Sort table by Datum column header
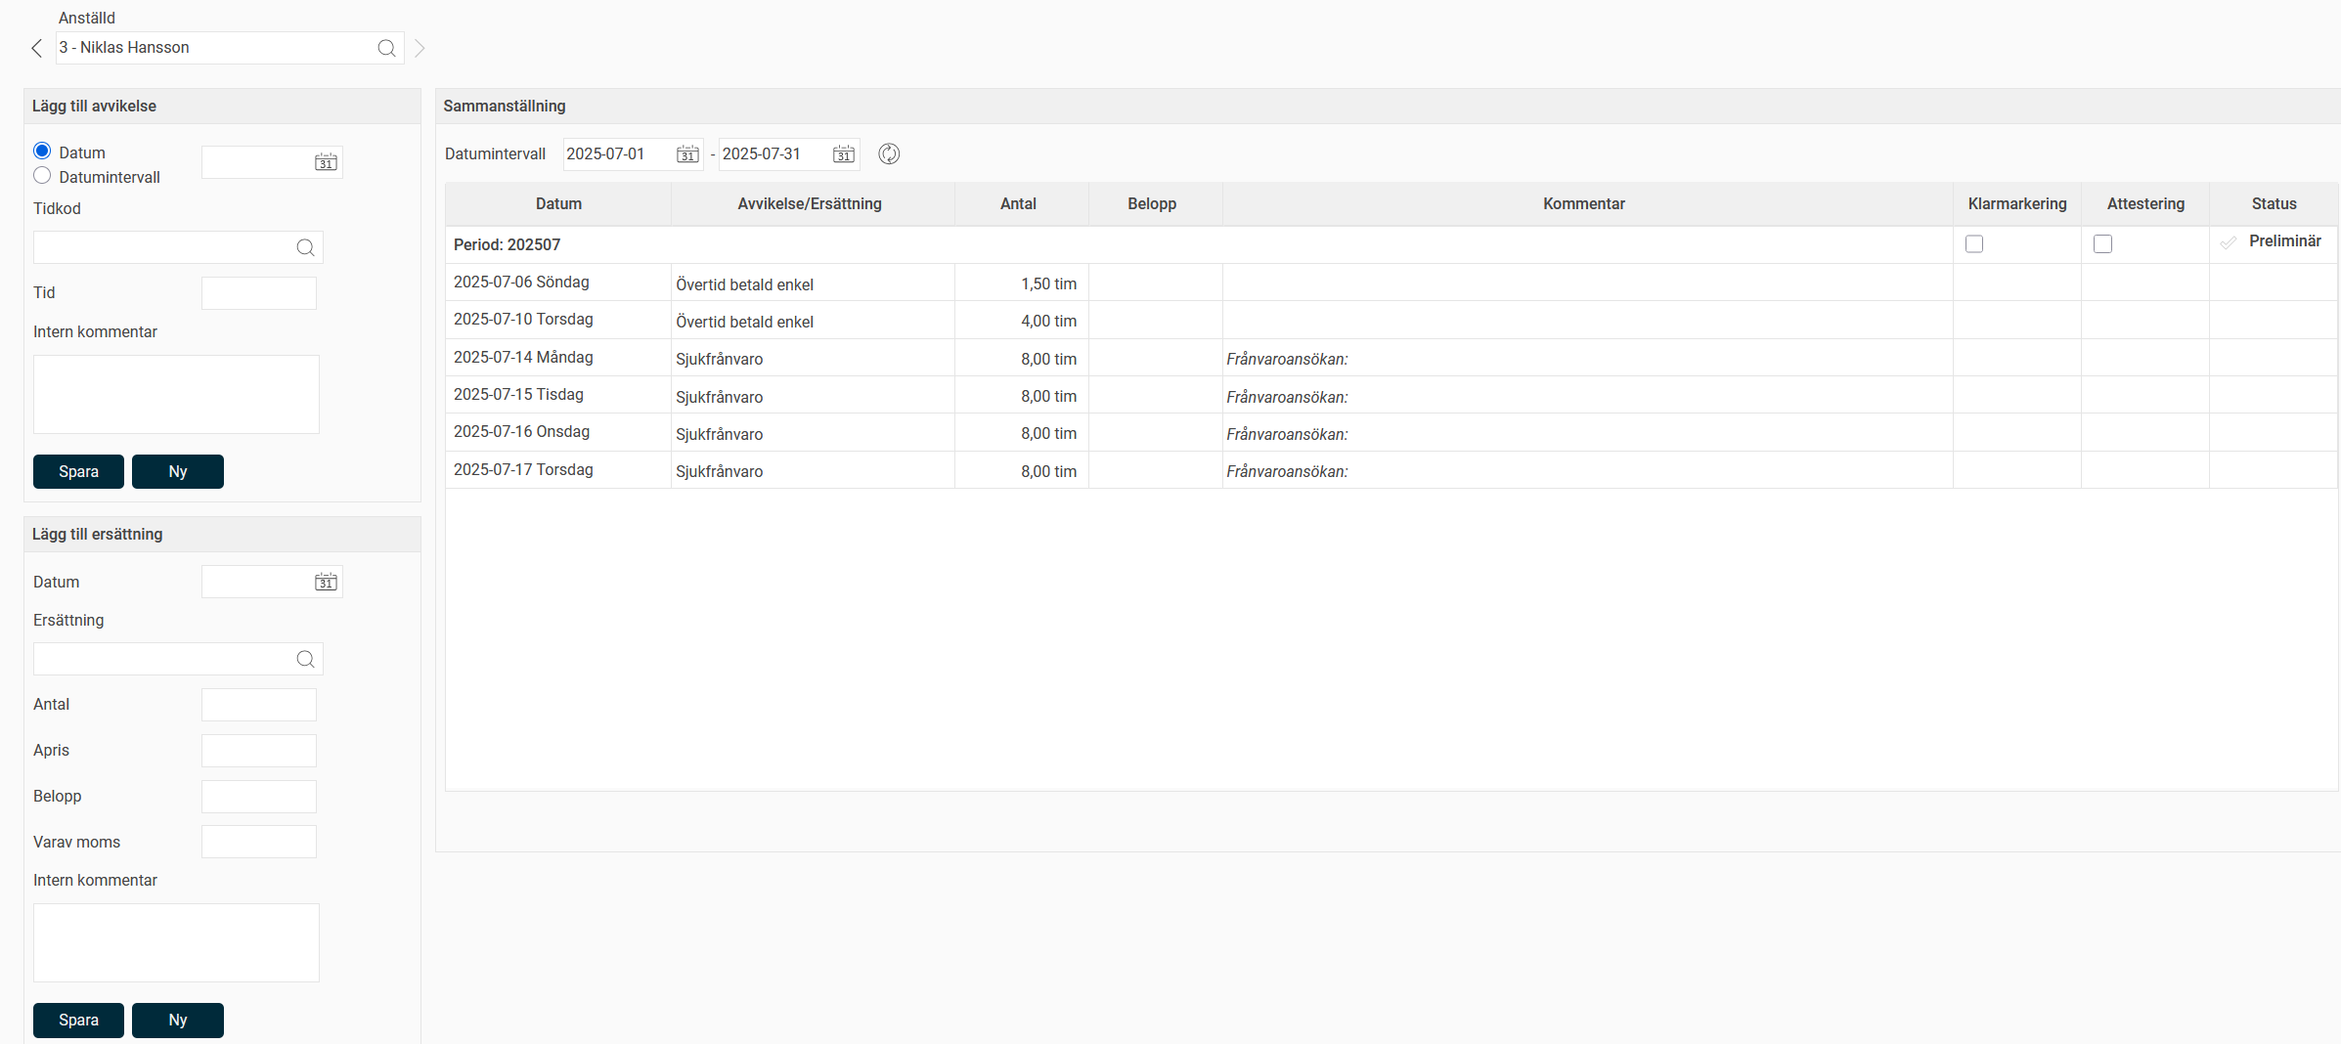The width and height of the screenshot is (2341, 1044). pos(558,203)
